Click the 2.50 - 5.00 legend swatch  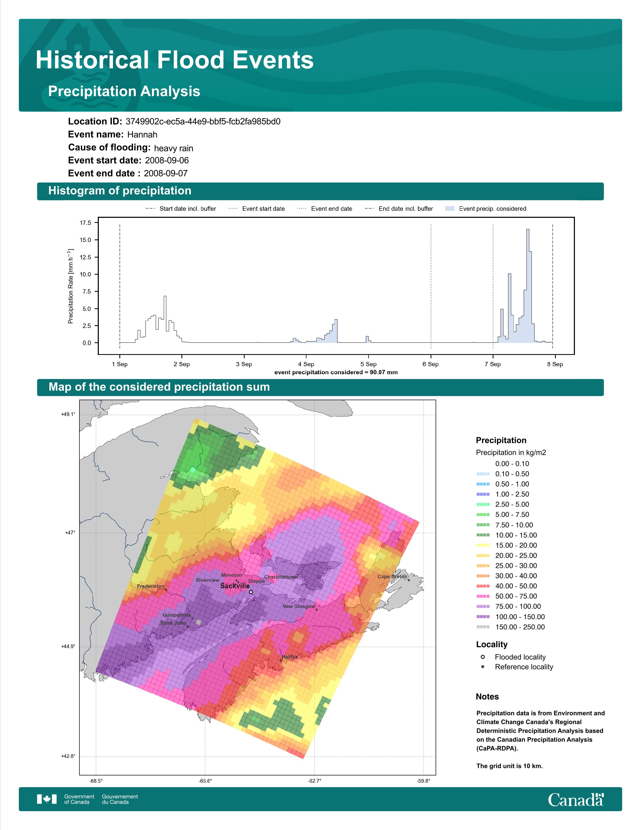[x=483, y=504]
